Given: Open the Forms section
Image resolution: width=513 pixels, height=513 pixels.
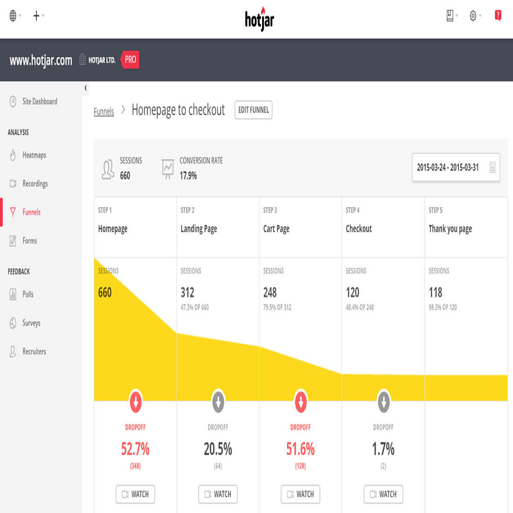Looking at the screenshot, I should pos(29,241).
